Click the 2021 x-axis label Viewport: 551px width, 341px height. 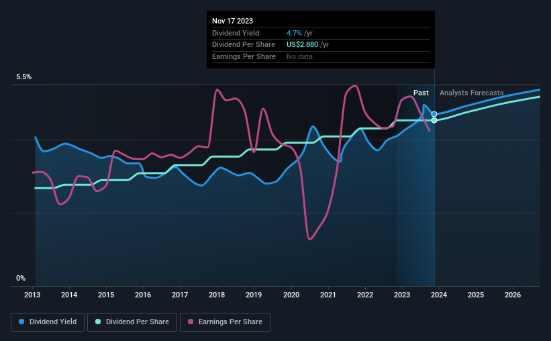328,295
